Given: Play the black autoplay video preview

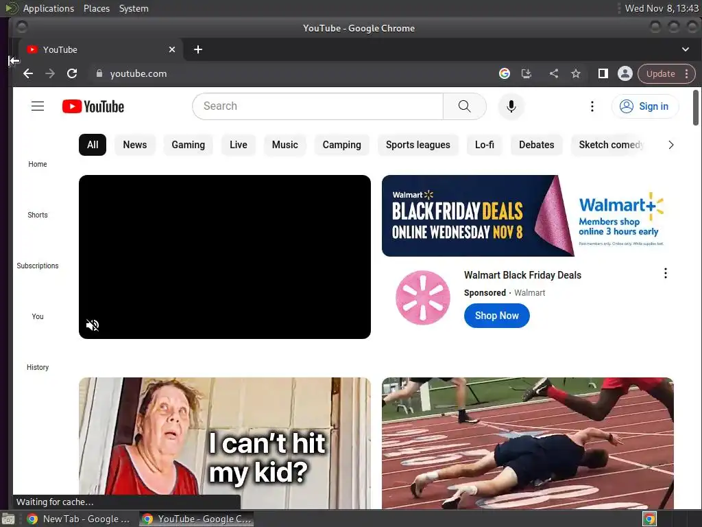Looking at the screenshot, I should [225, 257].
